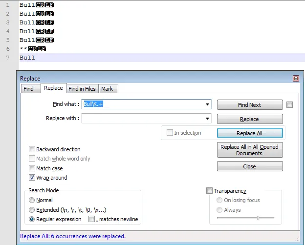Switch to the Mark tab
305x245 pixels.
click(x=107, y=89)
